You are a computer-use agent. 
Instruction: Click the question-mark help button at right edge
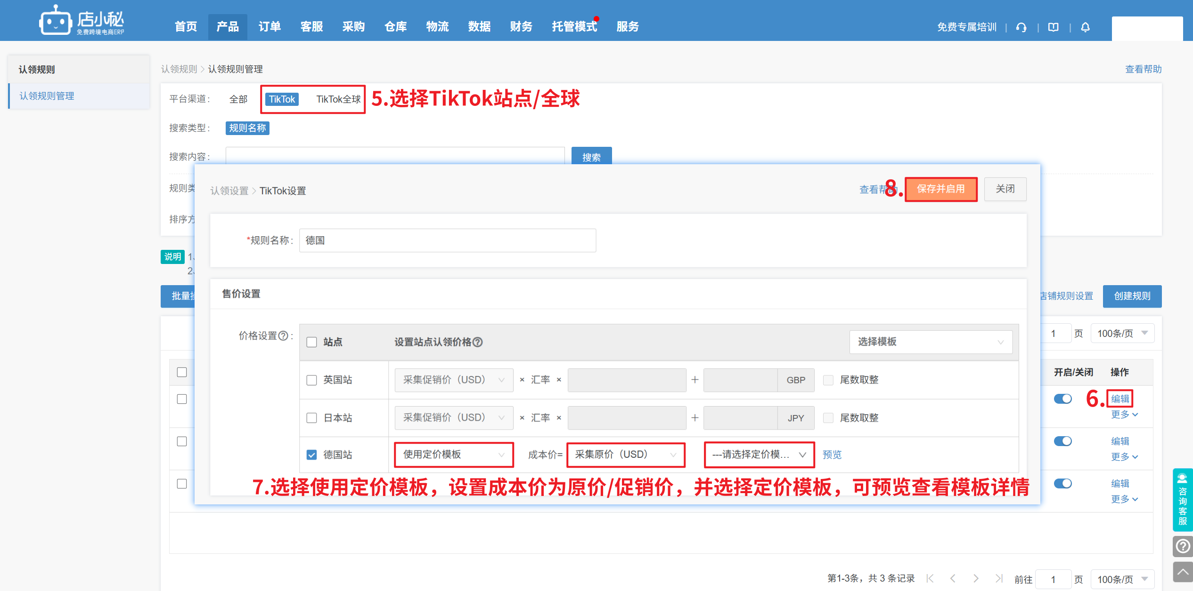(1183, 546)
